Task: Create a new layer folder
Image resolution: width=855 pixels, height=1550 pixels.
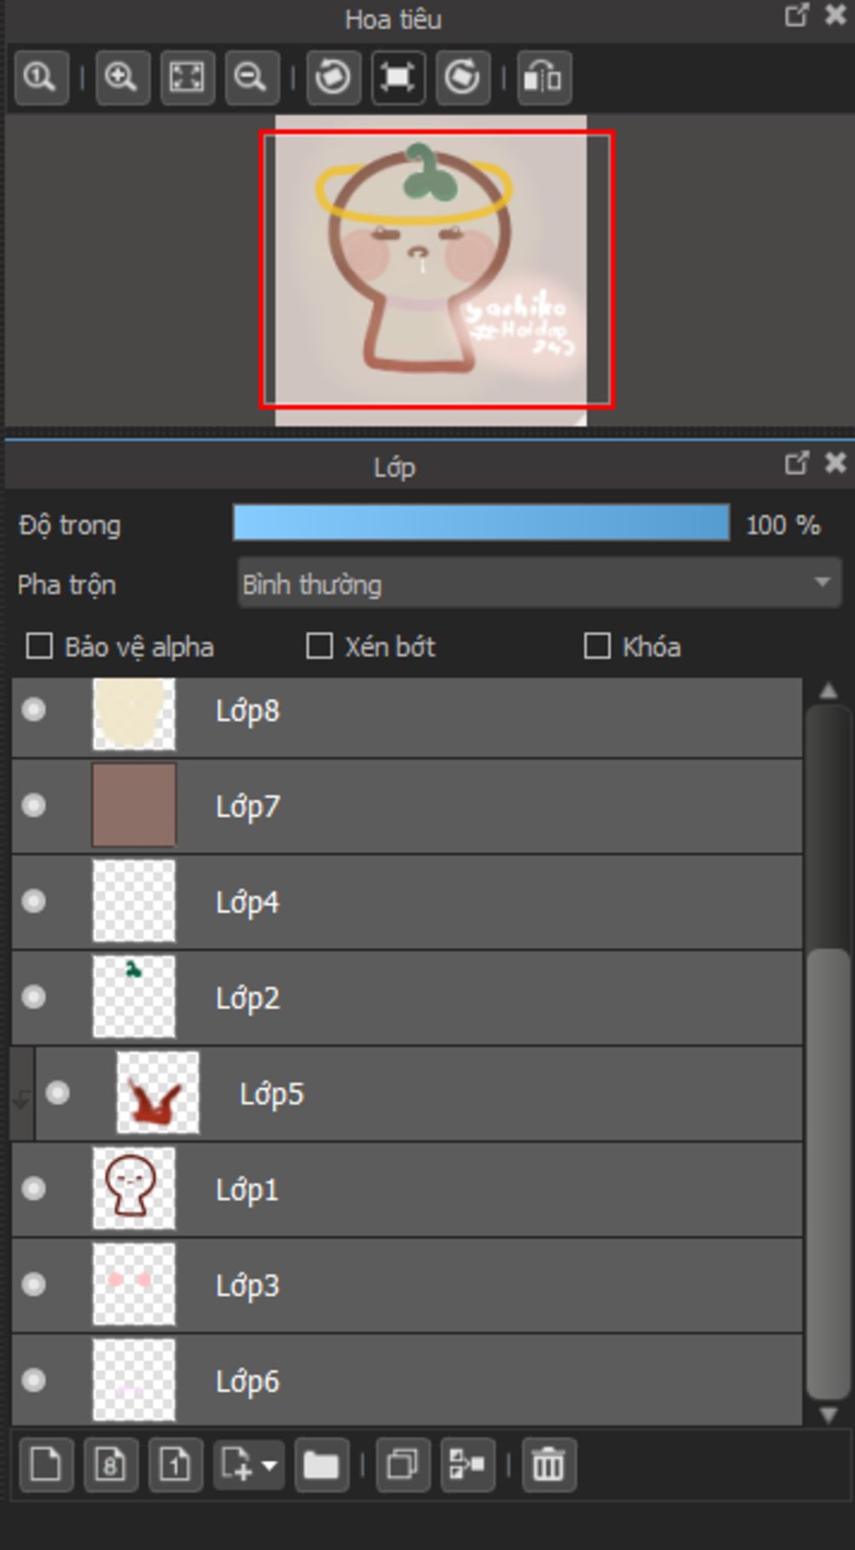Action: [x=321, y=1464]
